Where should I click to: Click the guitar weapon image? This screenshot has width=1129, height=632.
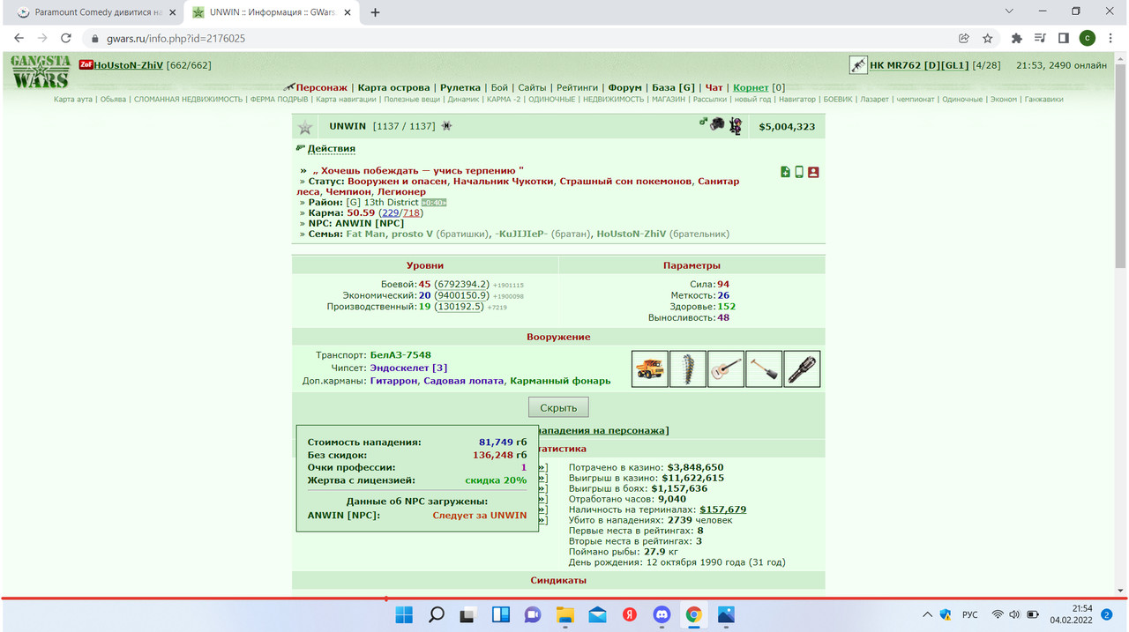tap(727, 369)
